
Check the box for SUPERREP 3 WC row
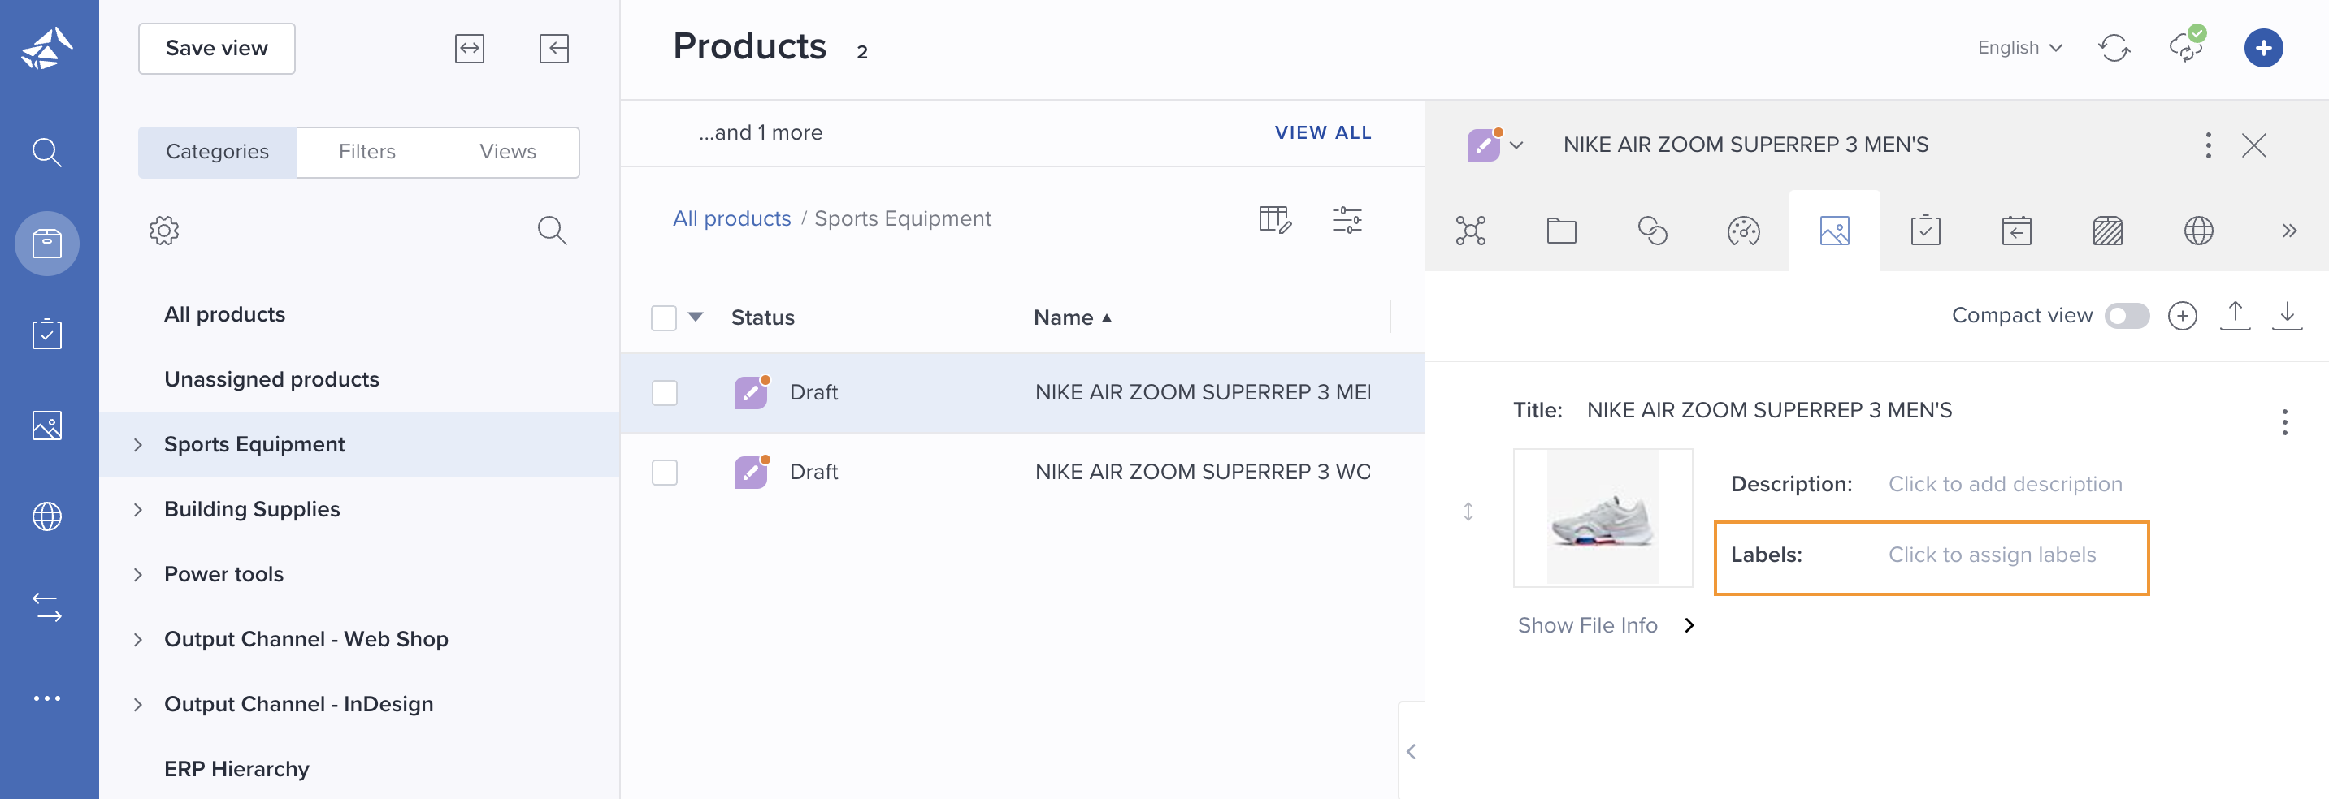[x=665, y=473]
